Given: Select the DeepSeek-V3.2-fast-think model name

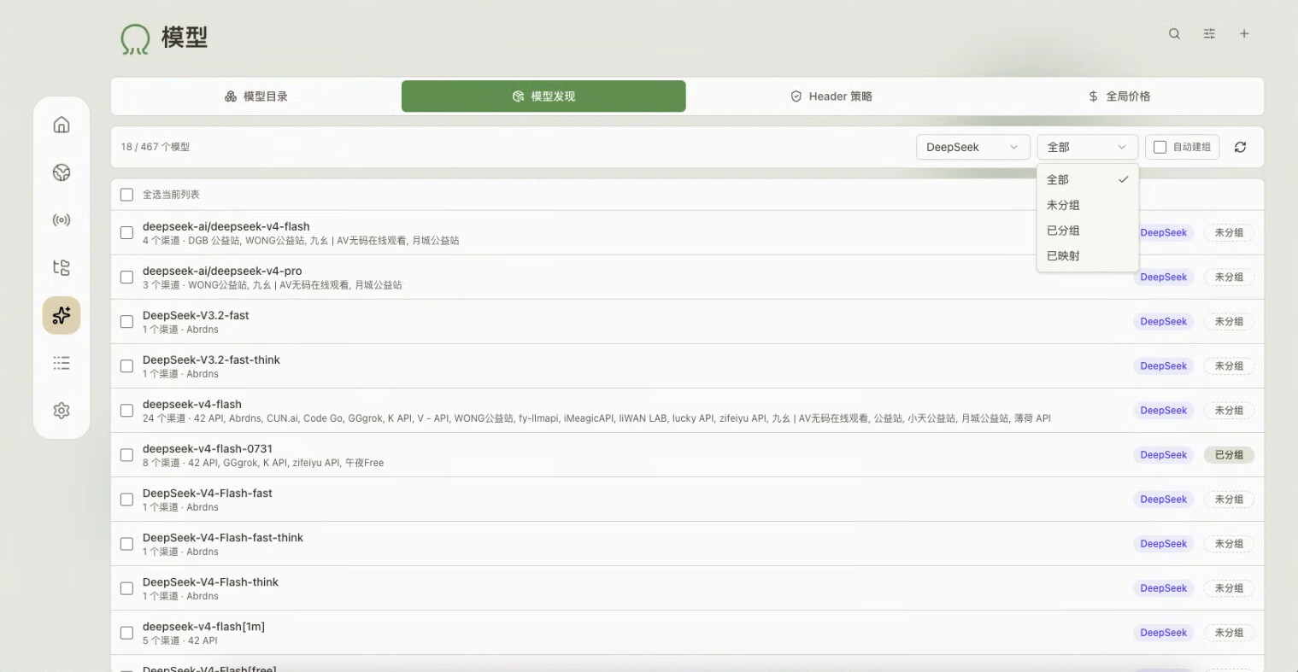Looking at the screenshot, I should (x=211, y=359).
